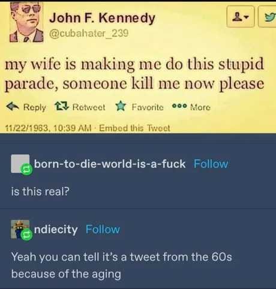Click the green reblog badge on born-to-die avatar

27,170
